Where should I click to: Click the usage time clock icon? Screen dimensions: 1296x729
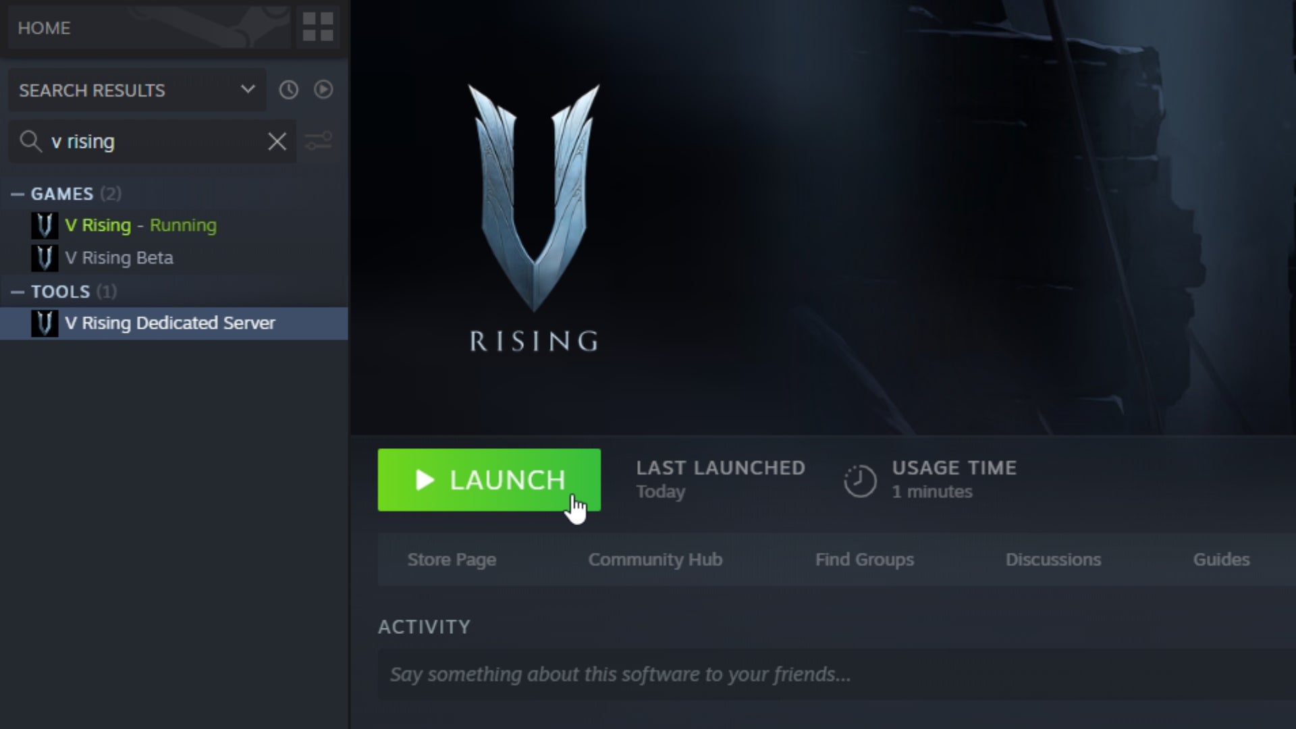coord(860,481)
